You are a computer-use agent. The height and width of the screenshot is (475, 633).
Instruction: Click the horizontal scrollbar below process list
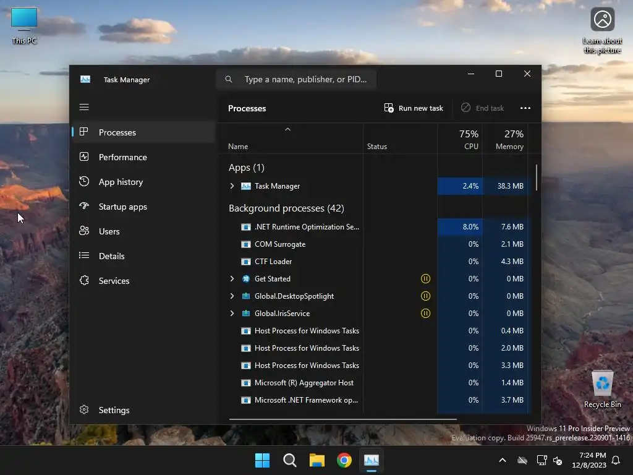[x=342, y=419]
